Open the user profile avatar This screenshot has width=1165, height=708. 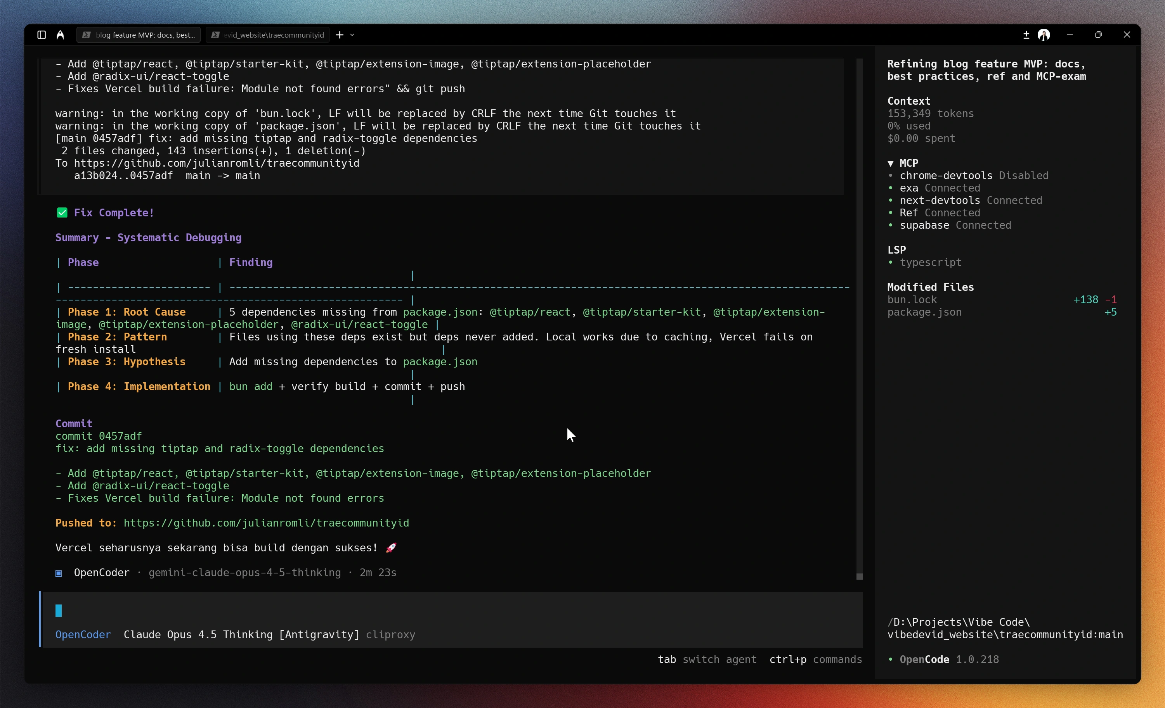point(1044,35)
